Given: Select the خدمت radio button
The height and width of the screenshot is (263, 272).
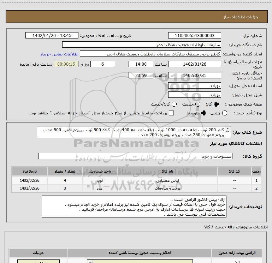Looking at the screenshot, I should coord(198,104).
